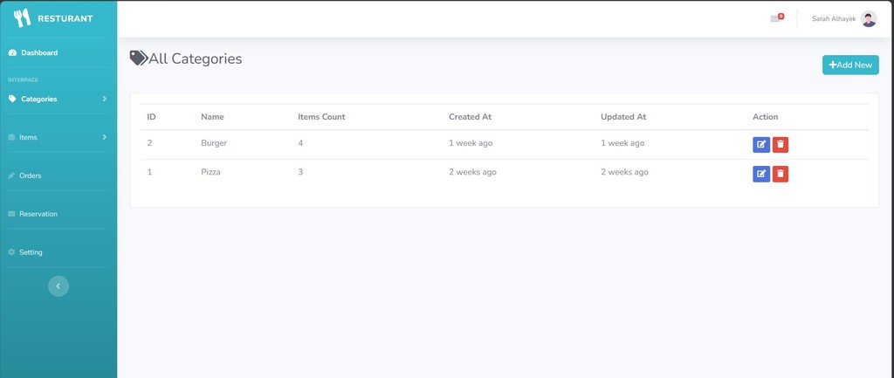Expand the Categories submenu chevron
Image resolution: width=894 pixels, height=378 pixels.
[105, 99]
